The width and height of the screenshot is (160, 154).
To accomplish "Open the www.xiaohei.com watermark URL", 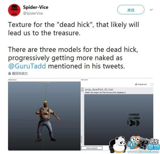I will (143, 152).
